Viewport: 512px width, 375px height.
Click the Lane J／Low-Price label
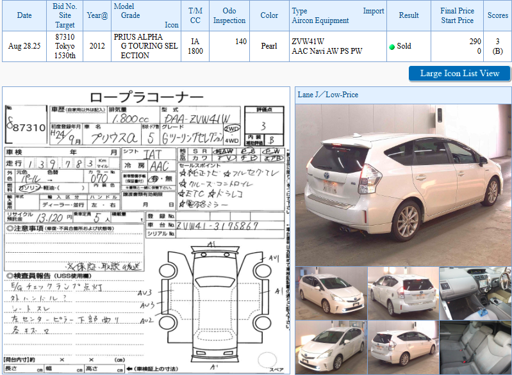pyautogui.click(x=328, y=95)
